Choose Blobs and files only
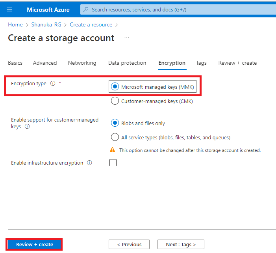This screenshot has width=276, height=253. tap(115, 123)
